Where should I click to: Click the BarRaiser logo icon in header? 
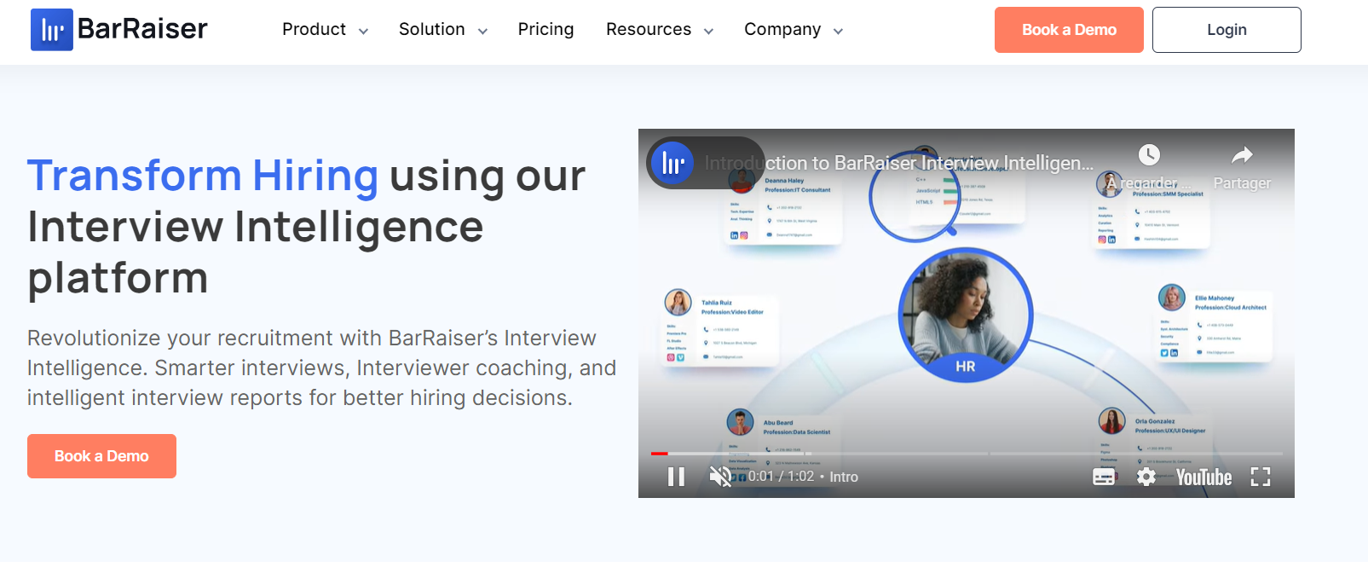52,30
